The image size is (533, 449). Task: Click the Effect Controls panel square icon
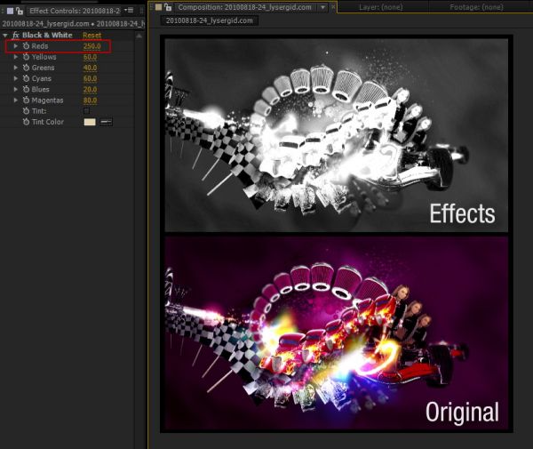tap(10, 11)
